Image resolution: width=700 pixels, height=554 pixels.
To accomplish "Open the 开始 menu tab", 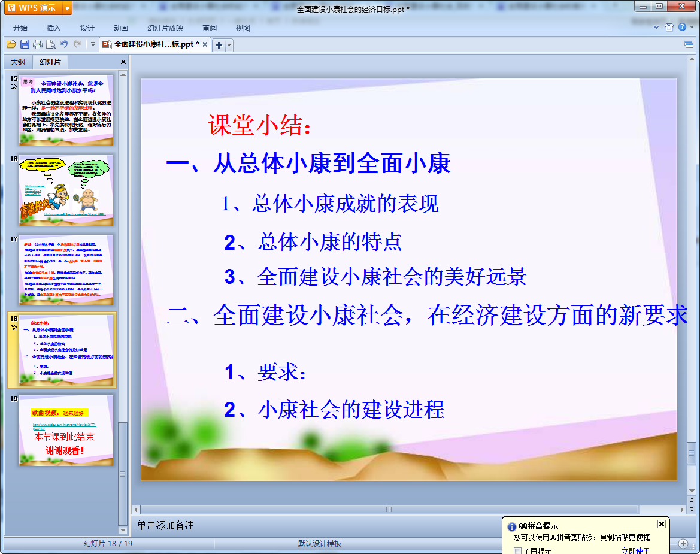I will point(20,28).
